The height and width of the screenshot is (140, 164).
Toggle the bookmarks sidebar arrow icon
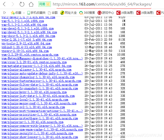[4, 13]
